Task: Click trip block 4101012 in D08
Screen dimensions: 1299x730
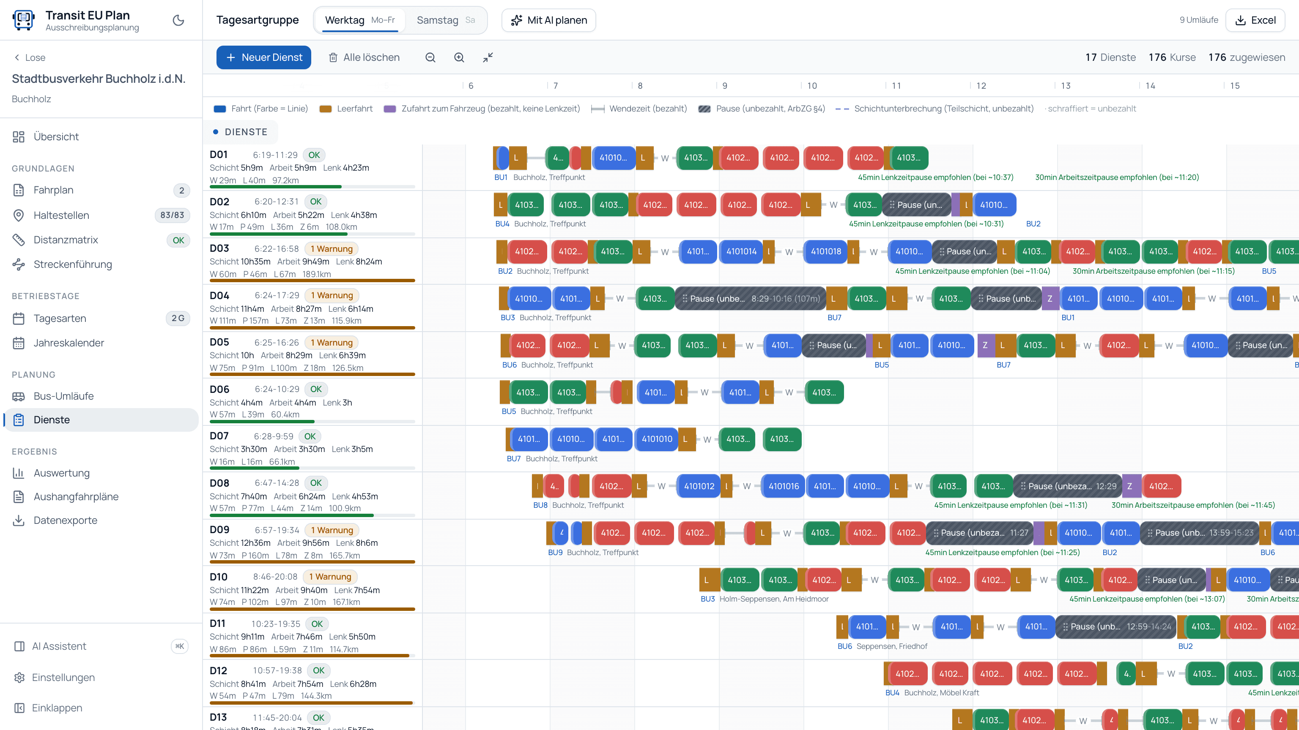Action: pos(699,486)
